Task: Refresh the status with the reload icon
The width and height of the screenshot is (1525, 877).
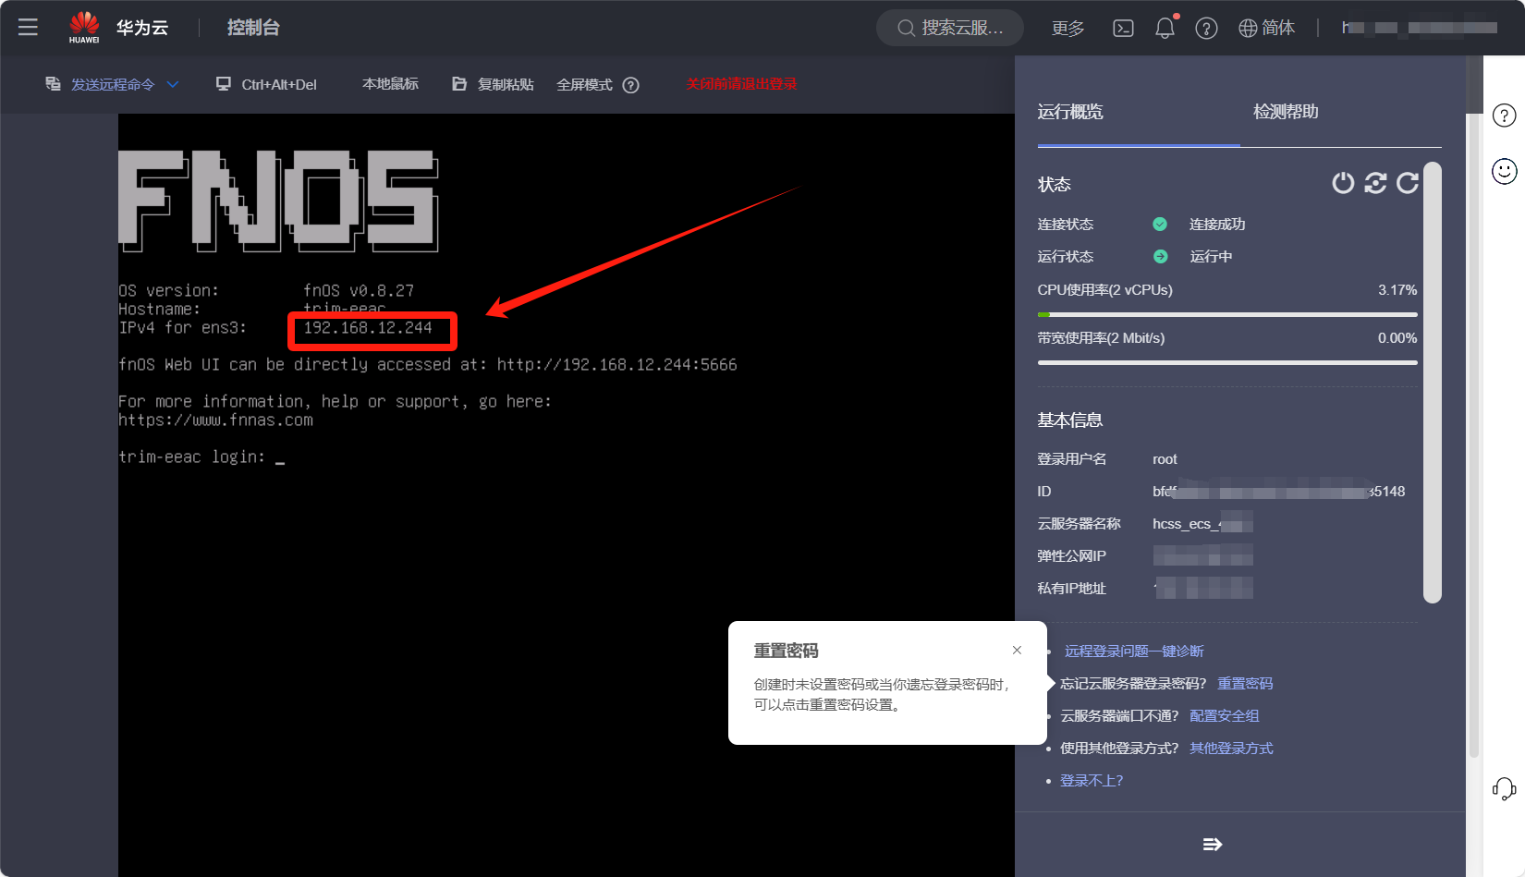Action: [x=1408, y=183]
